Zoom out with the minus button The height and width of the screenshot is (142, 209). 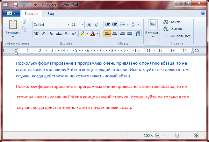click(x=158, y=136)
